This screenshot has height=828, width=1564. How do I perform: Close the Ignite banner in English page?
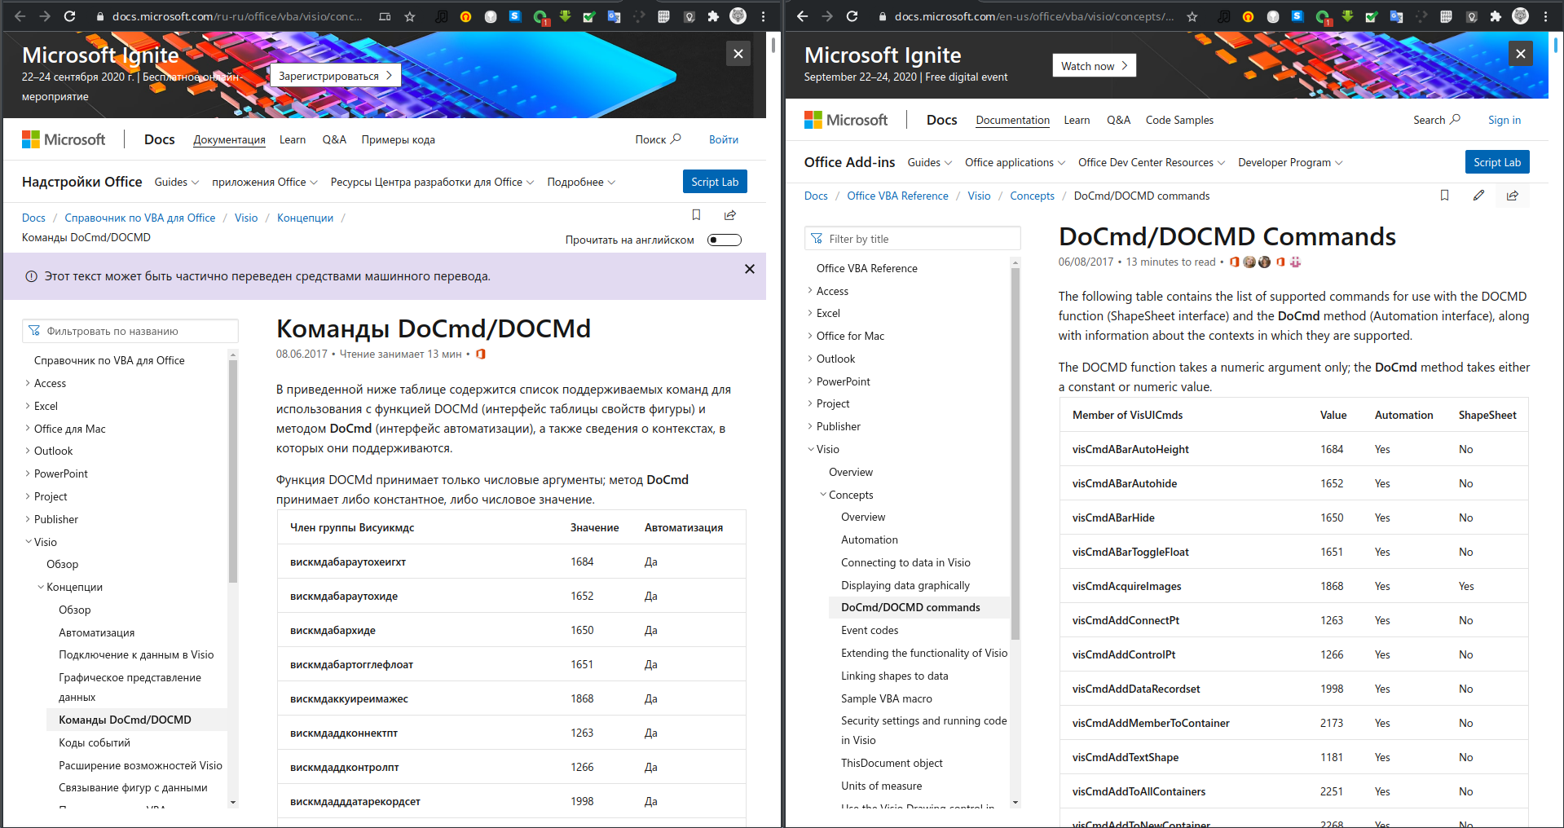pos(1521,54)
